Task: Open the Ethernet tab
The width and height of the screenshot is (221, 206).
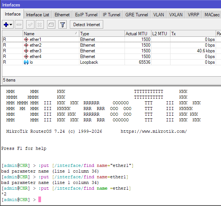Action: pos(62,15)
